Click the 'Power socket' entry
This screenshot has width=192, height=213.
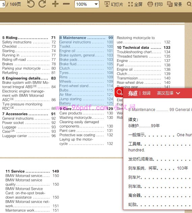pos(29,123)
